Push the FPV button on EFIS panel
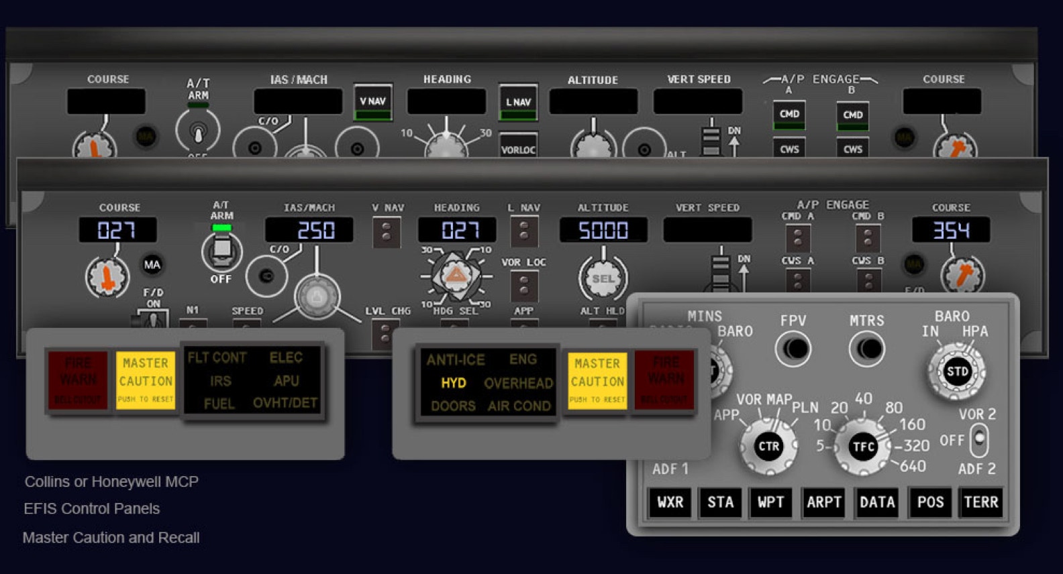The image size is (1063, 574). pyautogui.click(x=793, y=349)
